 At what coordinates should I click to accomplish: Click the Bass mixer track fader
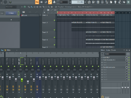(40, 78)
